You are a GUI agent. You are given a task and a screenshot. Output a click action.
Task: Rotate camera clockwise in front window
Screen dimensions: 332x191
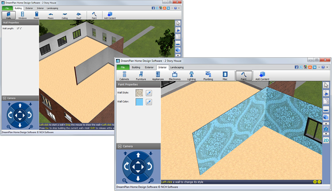[127, 166]
